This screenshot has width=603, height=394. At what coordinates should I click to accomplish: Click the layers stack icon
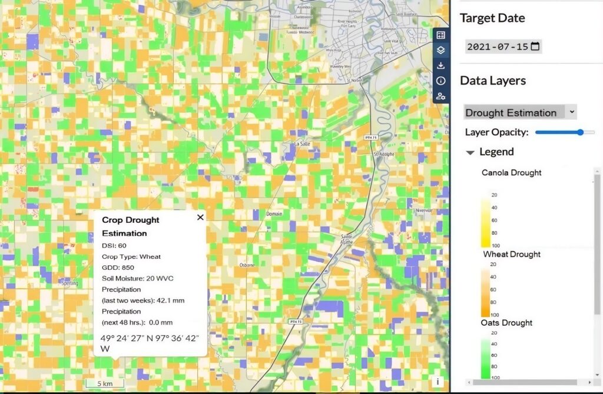pos(440,51)
